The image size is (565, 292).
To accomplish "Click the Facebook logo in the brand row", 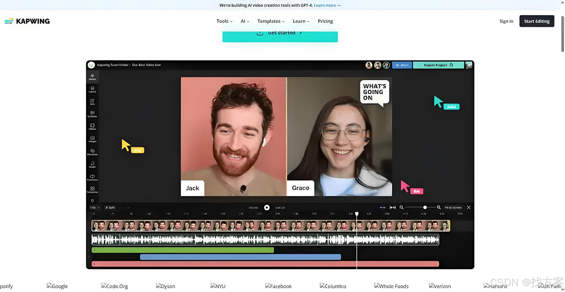I will (x=279, y=286).
